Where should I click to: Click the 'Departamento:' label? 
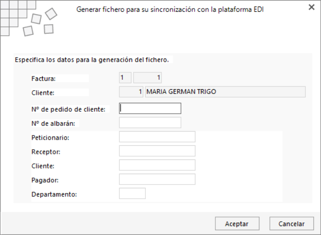pyautogui.click(x=54, y=194)
